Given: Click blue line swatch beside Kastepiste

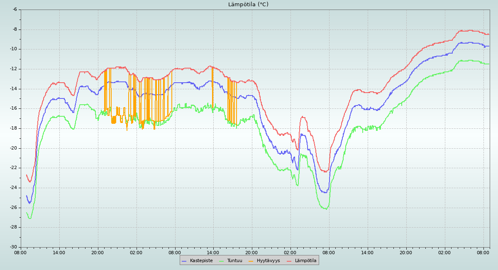Looking at the screenshot, I should point(184,261).
